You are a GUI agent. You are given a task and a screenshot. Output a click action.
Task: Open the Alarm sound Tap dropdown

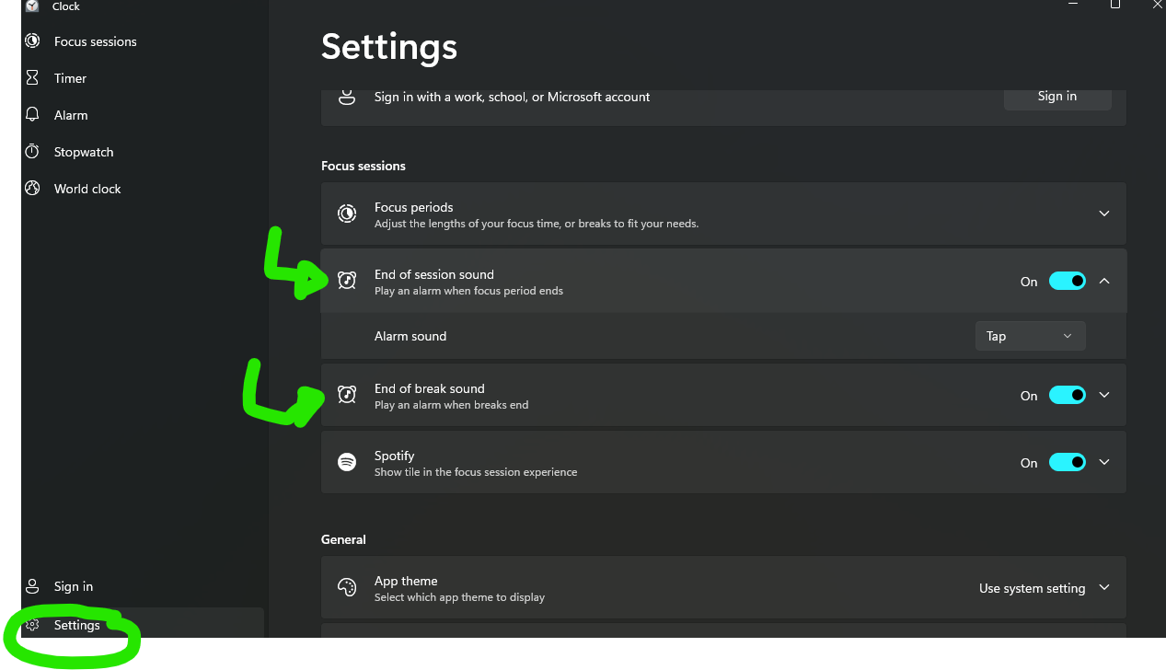tap(1030, 336)
